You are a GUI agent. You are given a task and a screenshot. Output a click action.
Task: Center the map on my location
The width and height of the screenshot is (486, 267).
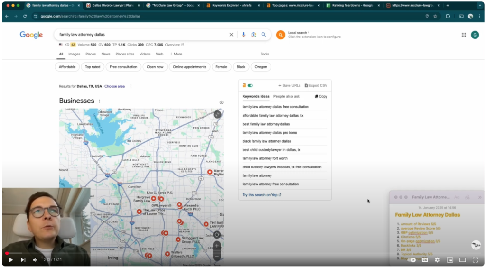[216, 234]
